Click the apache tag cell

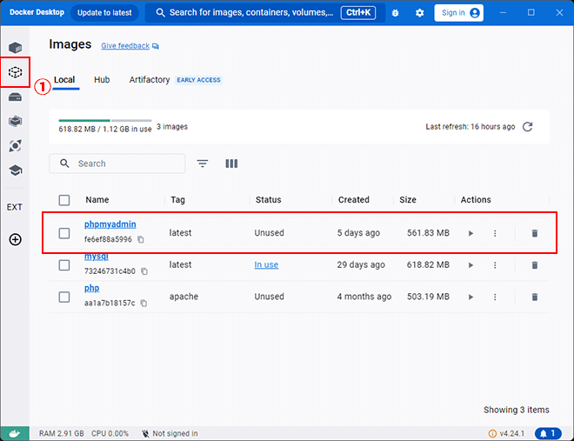pyautogui.click(x=184, y=297)
